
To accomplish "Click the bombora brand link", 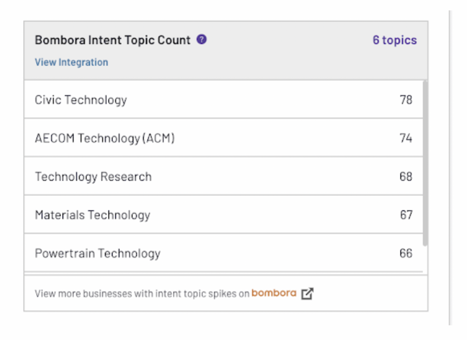I will point(274,293).
